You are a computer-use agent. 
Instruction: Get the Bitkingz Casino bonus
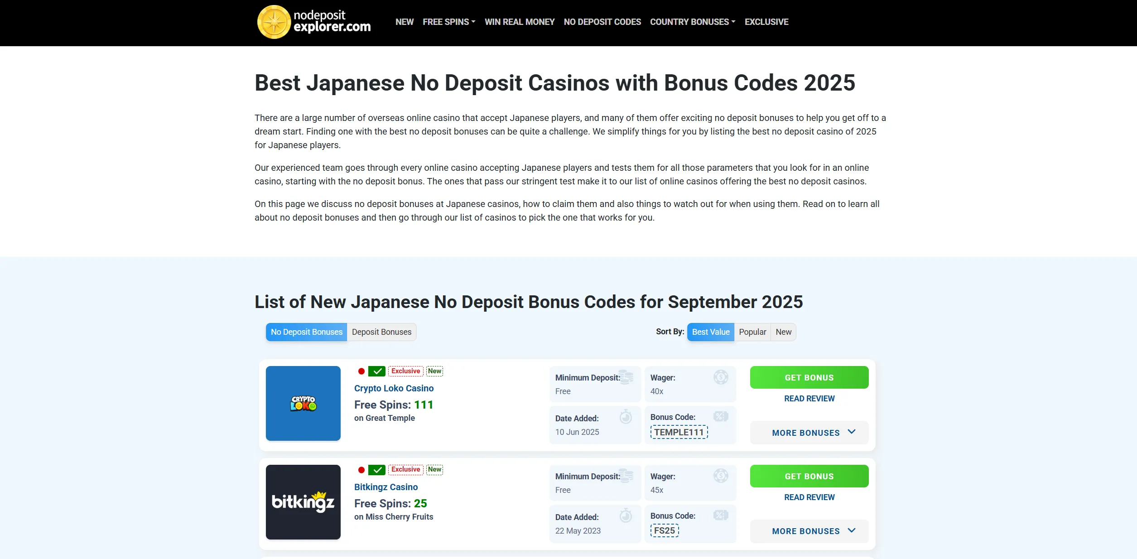(x=809, y=476)
